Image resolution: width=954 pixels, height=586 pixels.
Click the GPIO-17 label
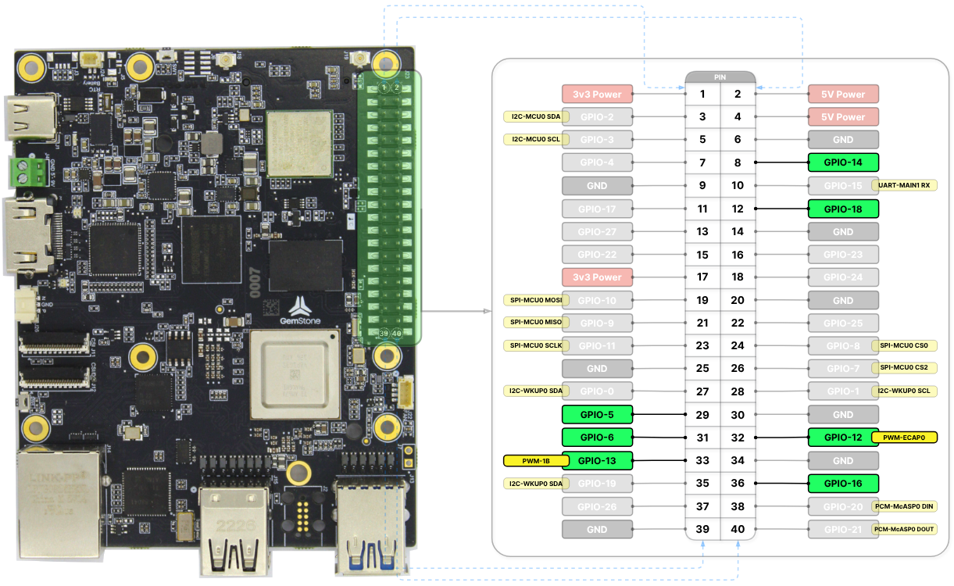tap(597, 209)
